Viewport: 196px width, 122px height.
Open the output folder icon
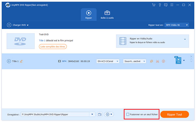(100, 115)
